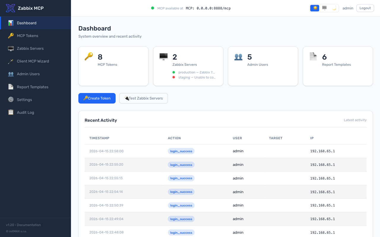Click timestamp 2026-04-15 22:55:20
The height and width of the screenshot is (237, 380).
(106, 165)
